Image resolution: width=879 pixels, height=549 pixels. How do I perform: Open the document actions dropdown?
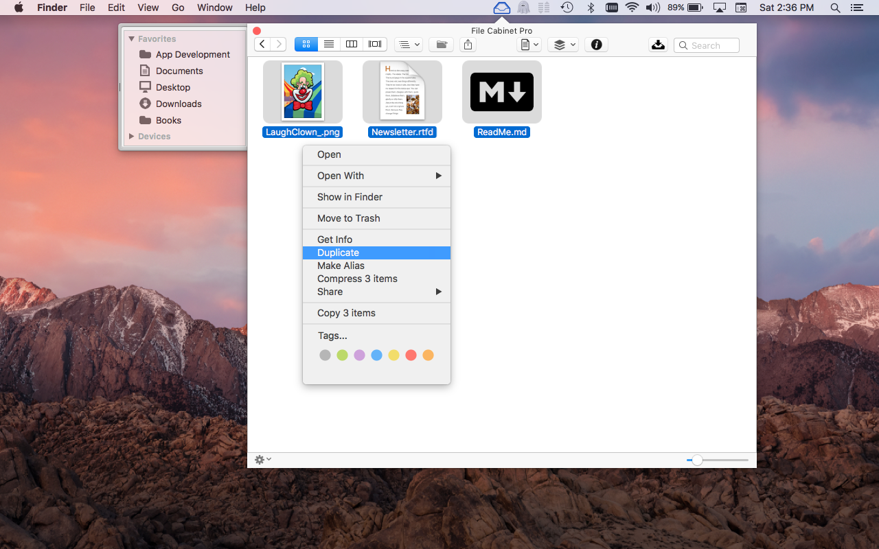529,45
